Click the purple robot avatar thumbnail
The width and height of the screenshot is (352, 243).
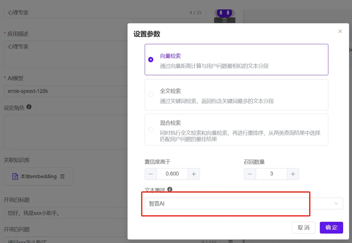pos(224,14)
